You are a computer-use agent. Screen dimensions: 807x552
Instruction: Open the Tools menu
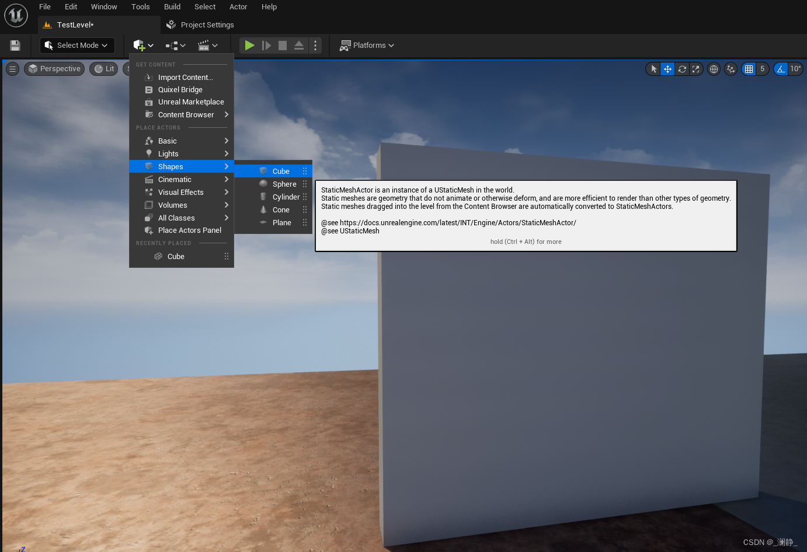[x=141, y=7]
